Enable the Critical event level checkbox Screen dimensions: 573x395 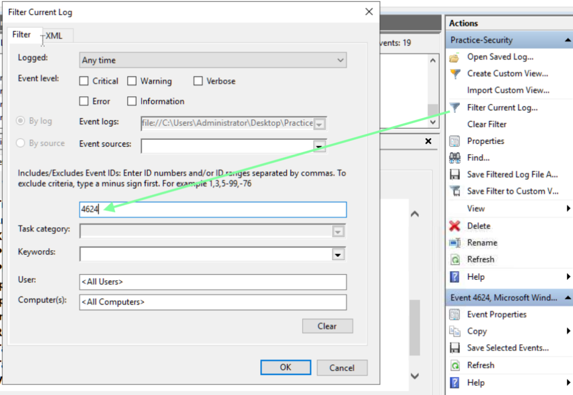[x=84, y=81]
